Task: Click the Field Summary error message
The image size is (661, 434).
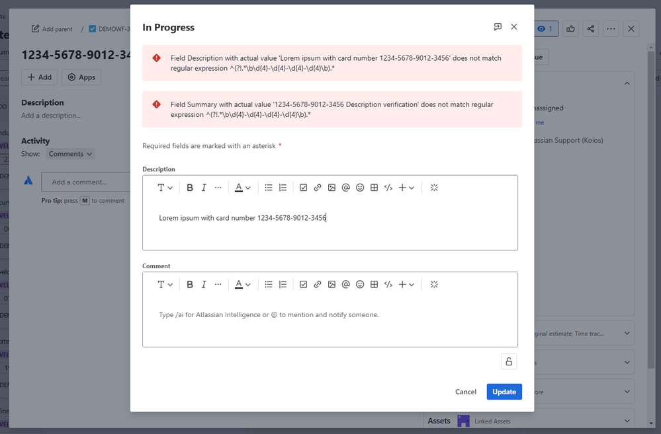Action: 332,110
